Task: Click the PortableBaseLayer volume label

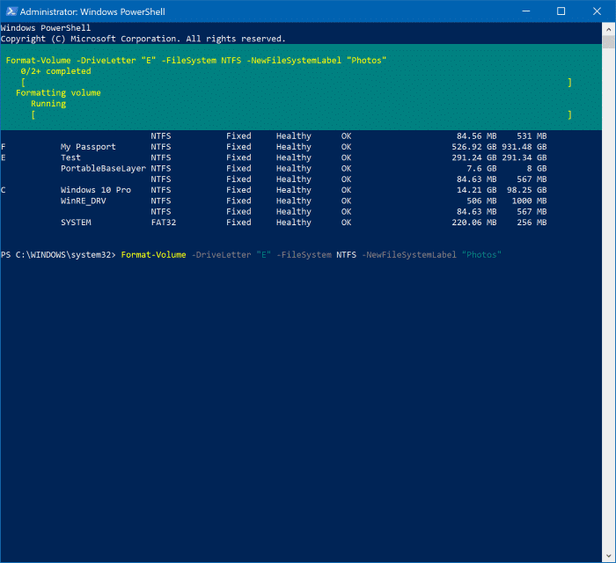Action: [103, 168]
